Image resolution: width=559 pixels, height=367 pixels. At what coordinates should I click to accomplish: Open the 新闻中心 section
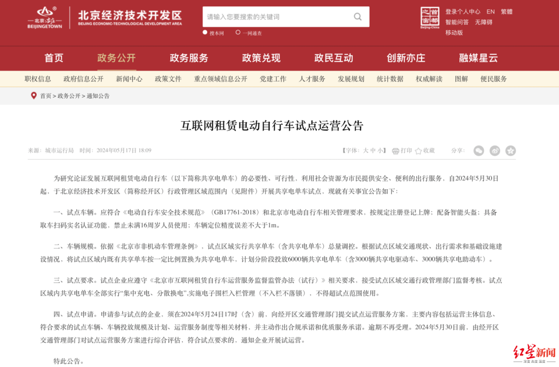point(129,78)
